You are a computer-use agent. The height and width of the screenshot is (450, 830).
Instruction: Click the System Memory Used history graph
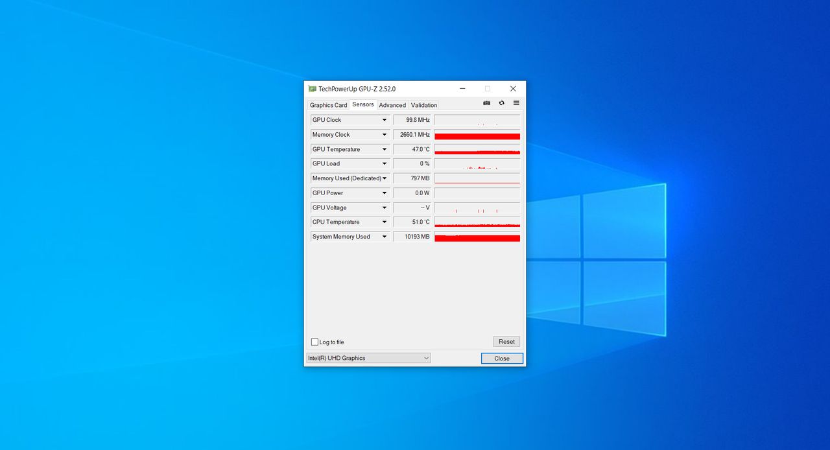click(x=477, y=237)
